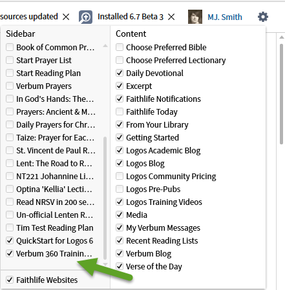This screenshot has height=290, width=285.
Task: Uncheck From Your Library
Action: 120,124
